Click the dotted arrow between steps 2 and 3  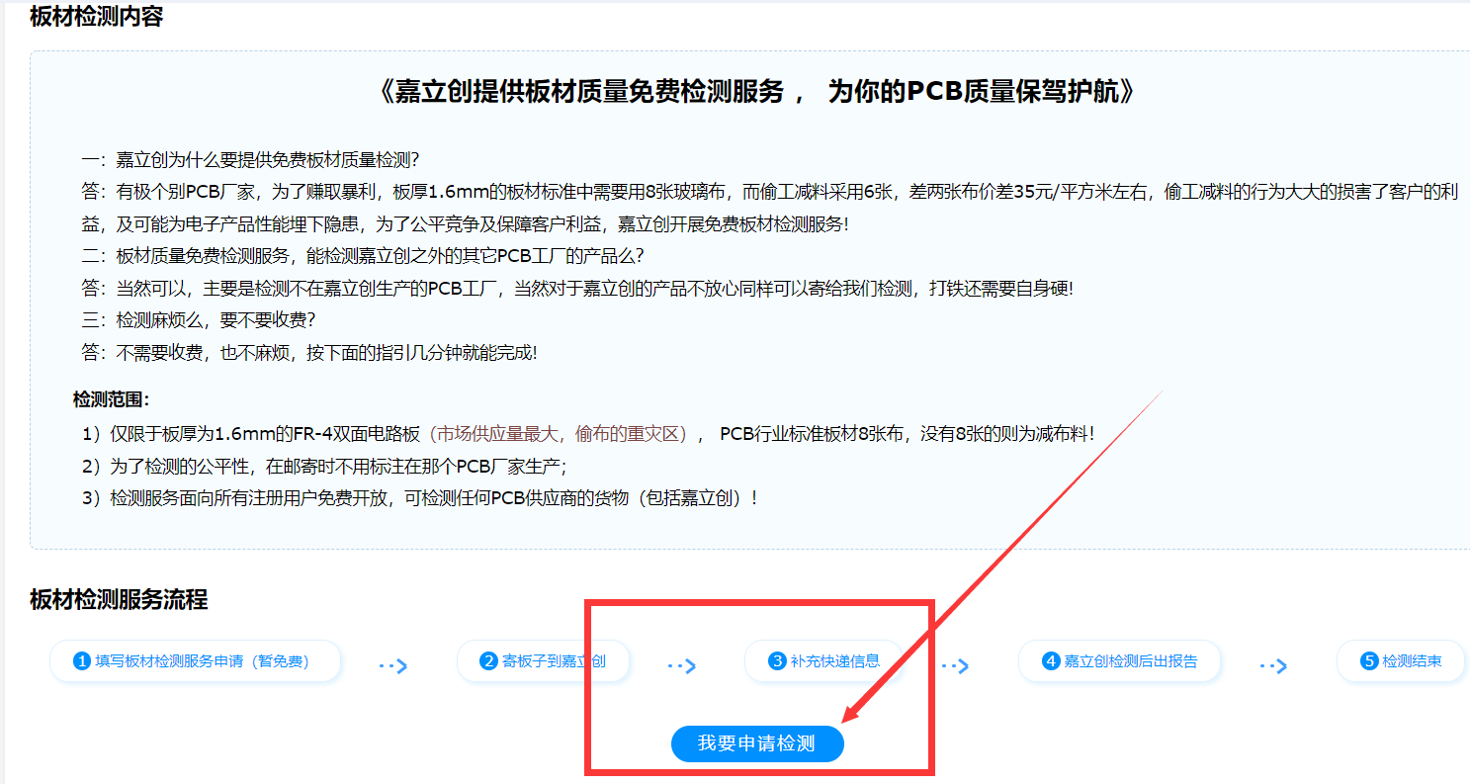tap(681, 666)
